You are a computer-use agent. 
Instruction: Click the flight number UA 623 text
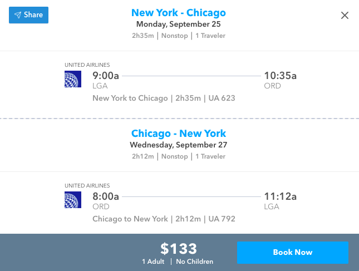click(x=222, y=98)
